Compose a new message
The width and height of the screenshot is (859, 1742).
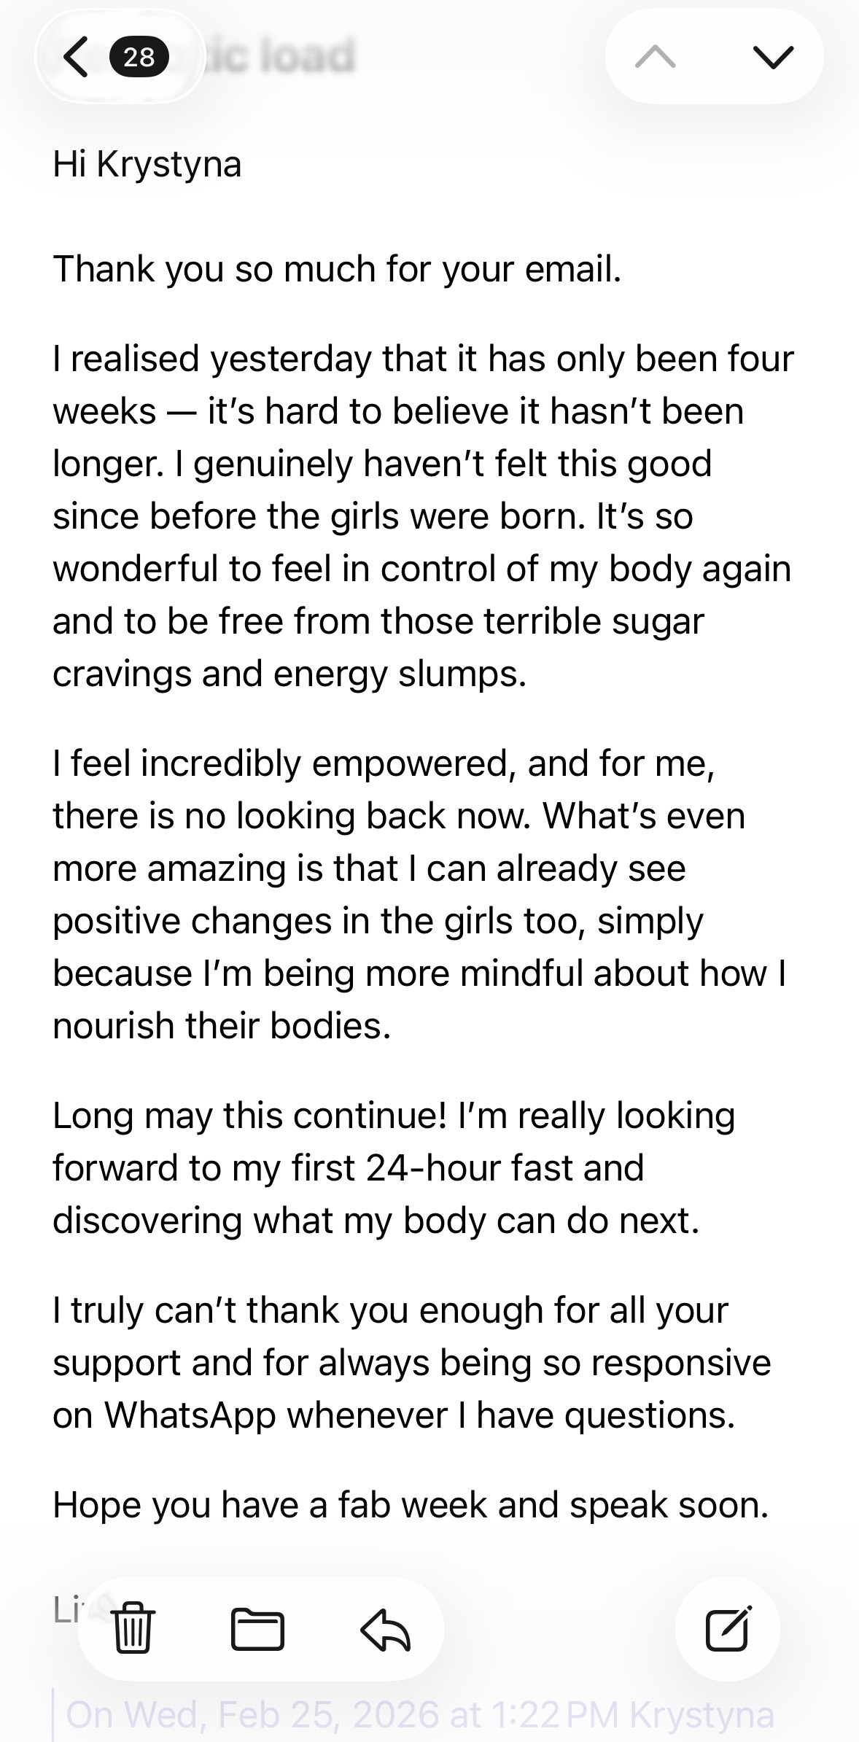[728, 1628]
